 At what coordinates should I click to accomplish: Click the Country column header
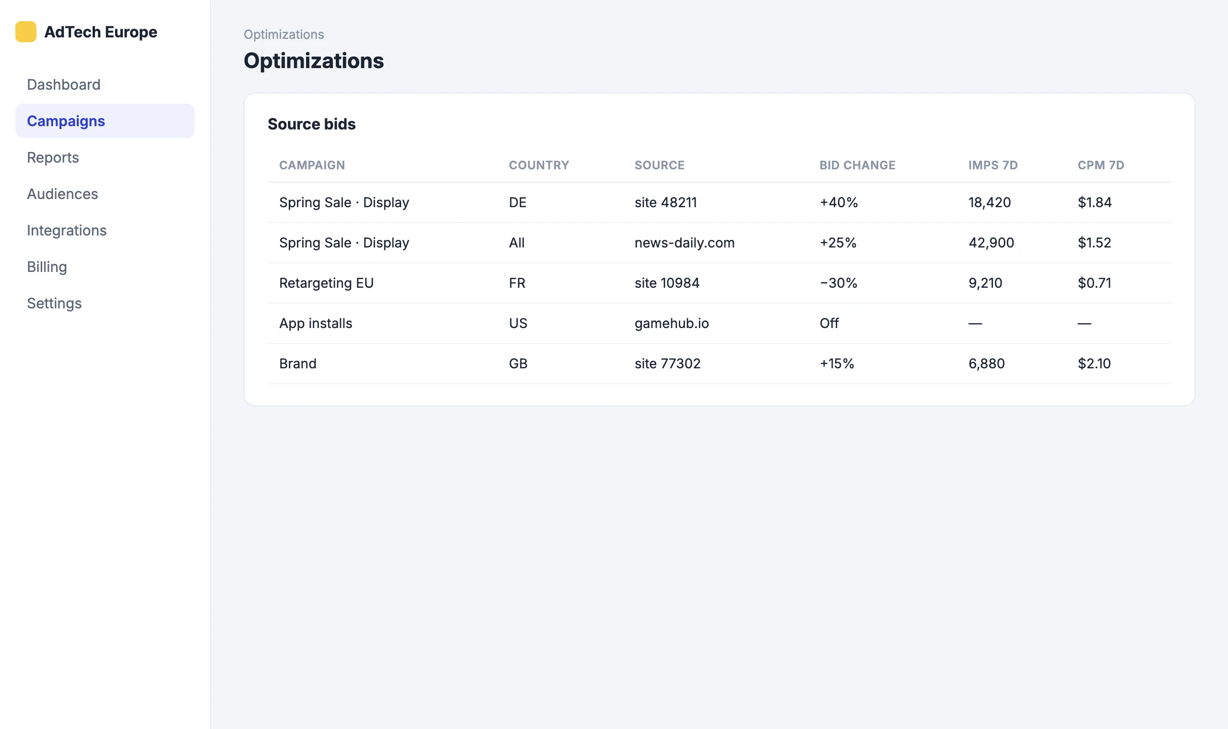(x=539, y=165)
